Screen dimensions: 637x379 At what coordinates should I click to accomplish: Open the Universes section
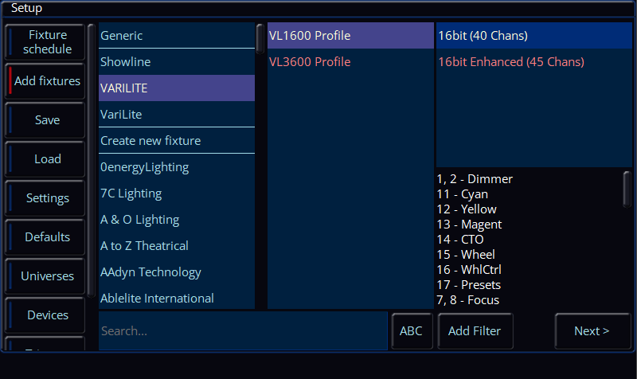point(45,275)
